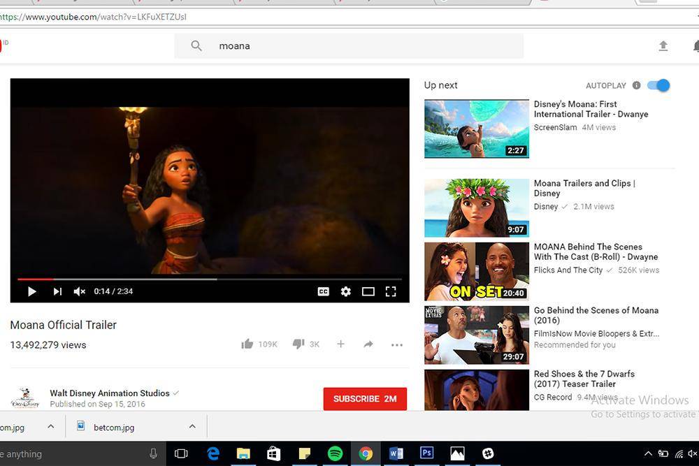Image resolution: width=699 pixels, height=466 pixels.
Task: Like the video thumbs-up icon
Action: 247,344
